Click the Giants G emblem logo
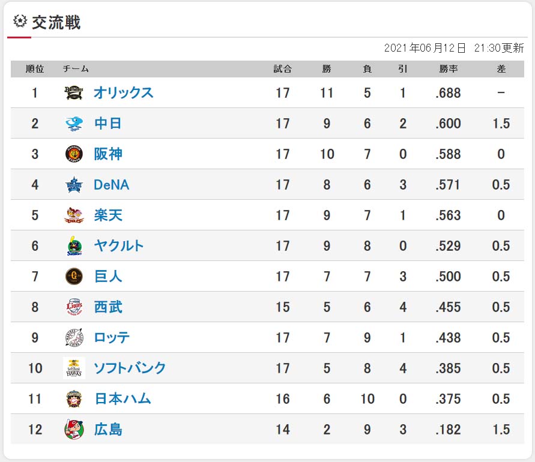The height and width of the screenshot is (462, 535). coord(74,277)
